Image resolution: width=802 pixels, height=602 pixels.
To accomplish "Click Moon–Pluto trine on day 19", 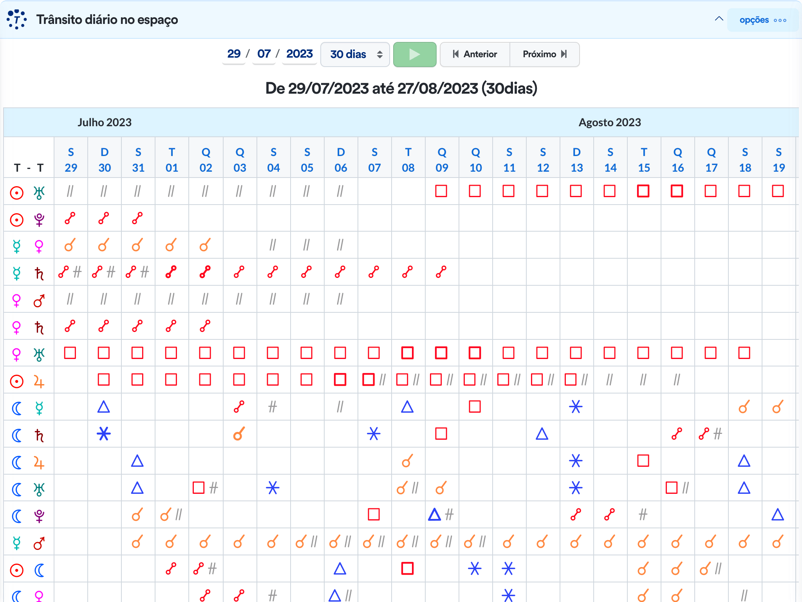I will [x=778, y=514].
